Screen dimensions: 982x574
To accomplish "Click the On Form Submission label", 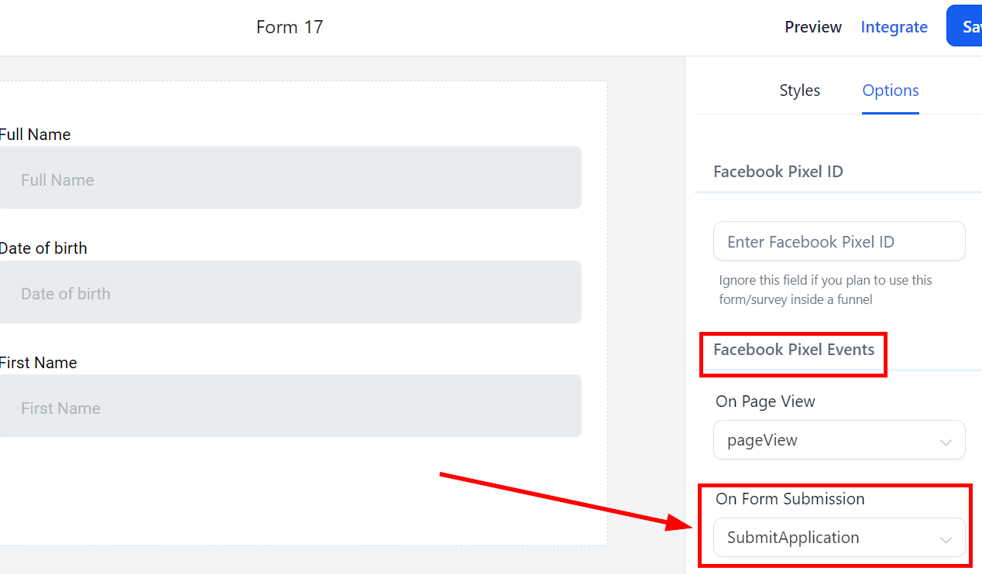I will (x=790, y=499).
